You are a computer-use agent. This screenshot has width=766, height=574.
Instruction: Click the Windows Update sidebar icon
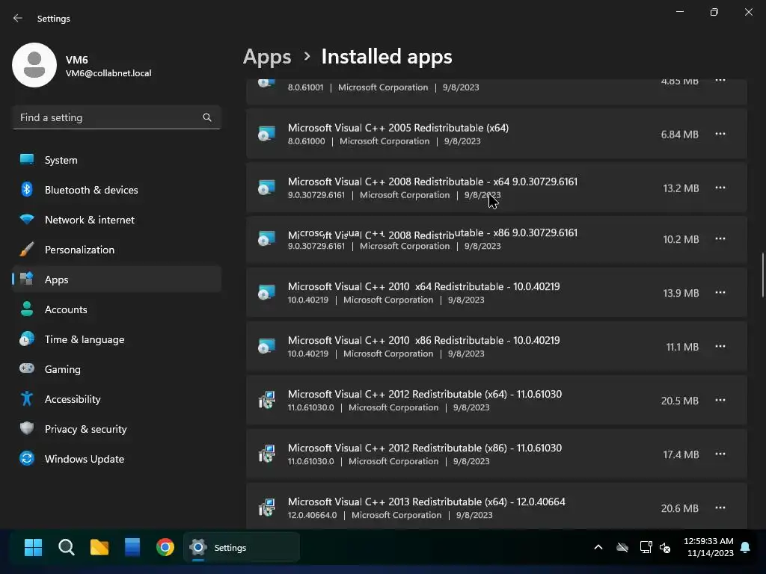[x=27, y=459]
